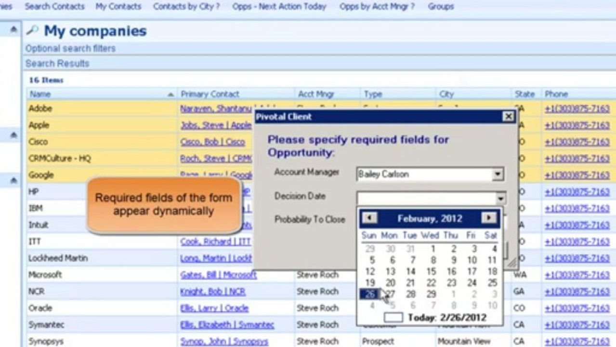This screenshot has height=347, width=616.
Task: Open Jobs, Steve | Apple link
Action: [216, 125]
